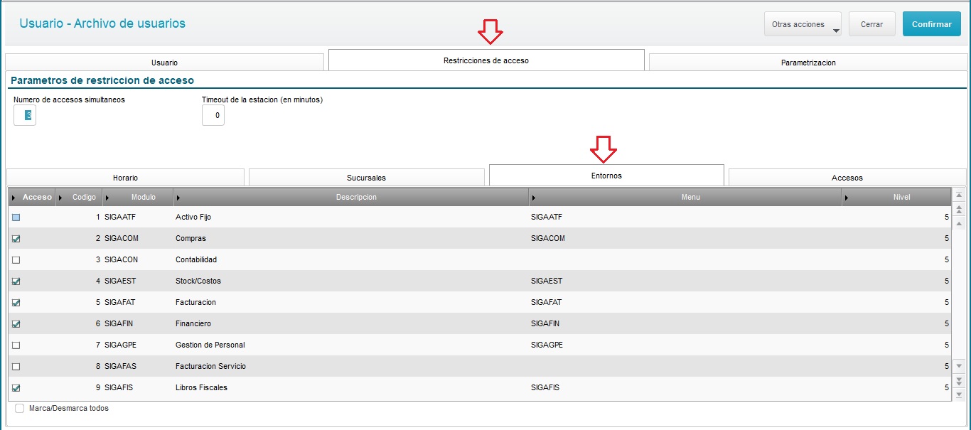Enable access for SIGAFAS Facturacion Servicio
This screenshot has width=971, height=430.
click(x=16, y=367)
